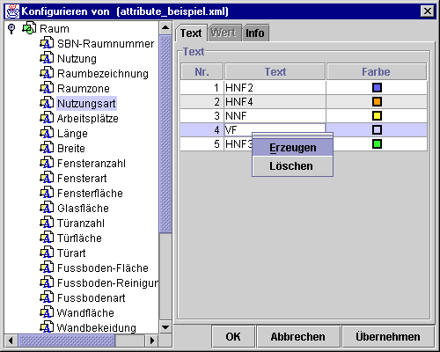
Task: Click the Türfläche attribute icon
Action: pyautogui.click(x=47, y=238)
